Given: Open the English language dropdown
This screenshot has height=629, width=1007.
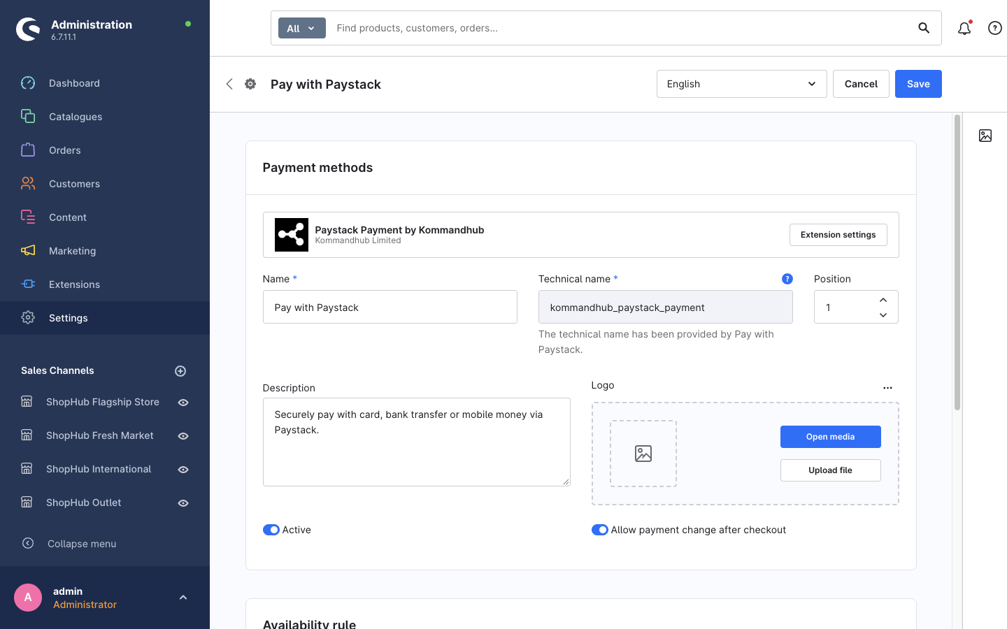Looking at the screenshot, I should click(741, 84).
